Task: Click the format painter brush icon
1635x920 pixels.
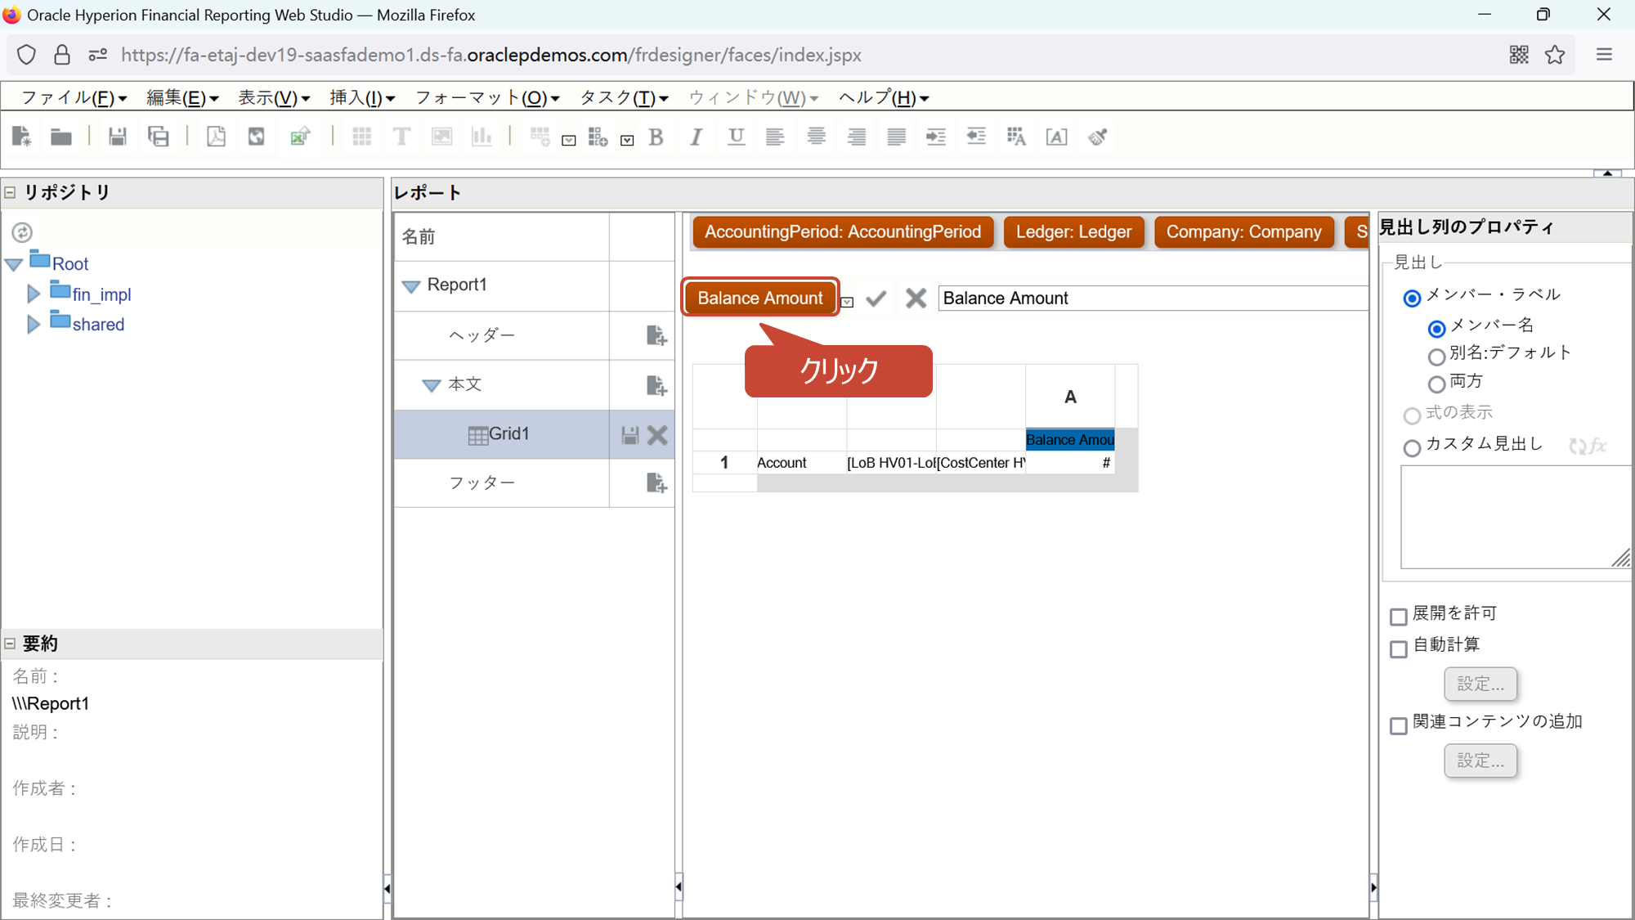Action: (x=1097, y=137)
